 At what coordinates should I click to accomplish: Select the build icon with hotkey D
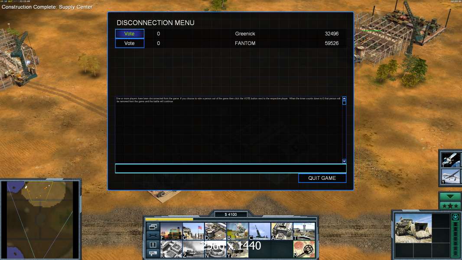pyautogui.click(x=215, y=231)
